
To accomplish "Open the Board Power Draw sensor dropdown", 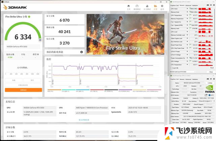I will [187, 45].
